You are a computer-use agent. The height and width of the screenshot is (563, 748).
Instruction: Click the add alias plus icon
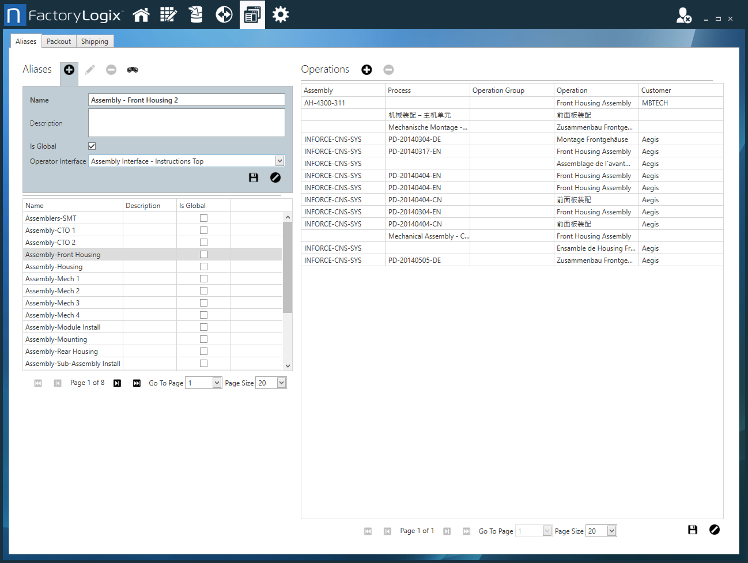[x=69, y=70]
